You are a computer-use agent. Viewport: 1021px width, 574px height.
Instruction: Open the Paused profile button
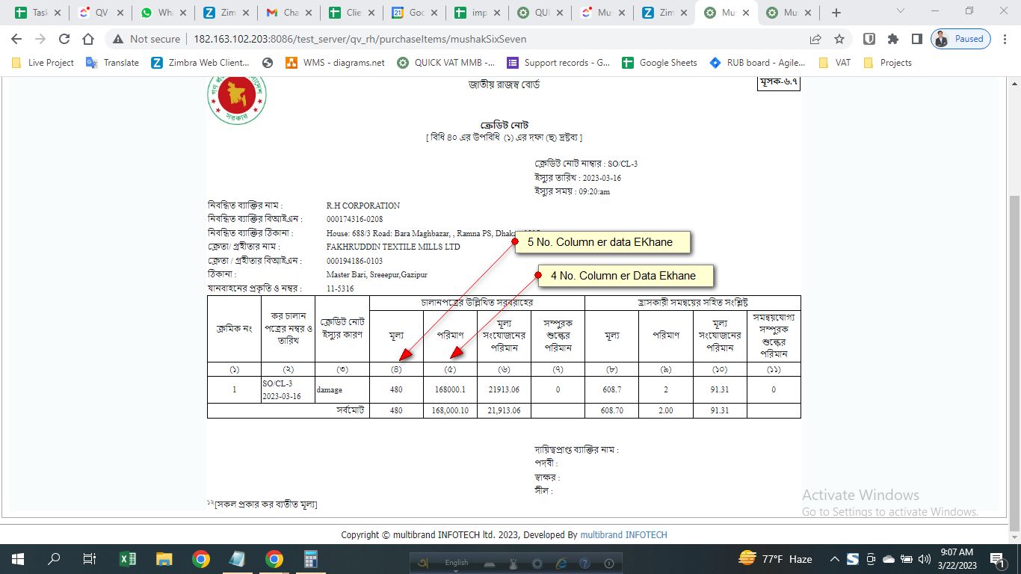tap(961, 39)
